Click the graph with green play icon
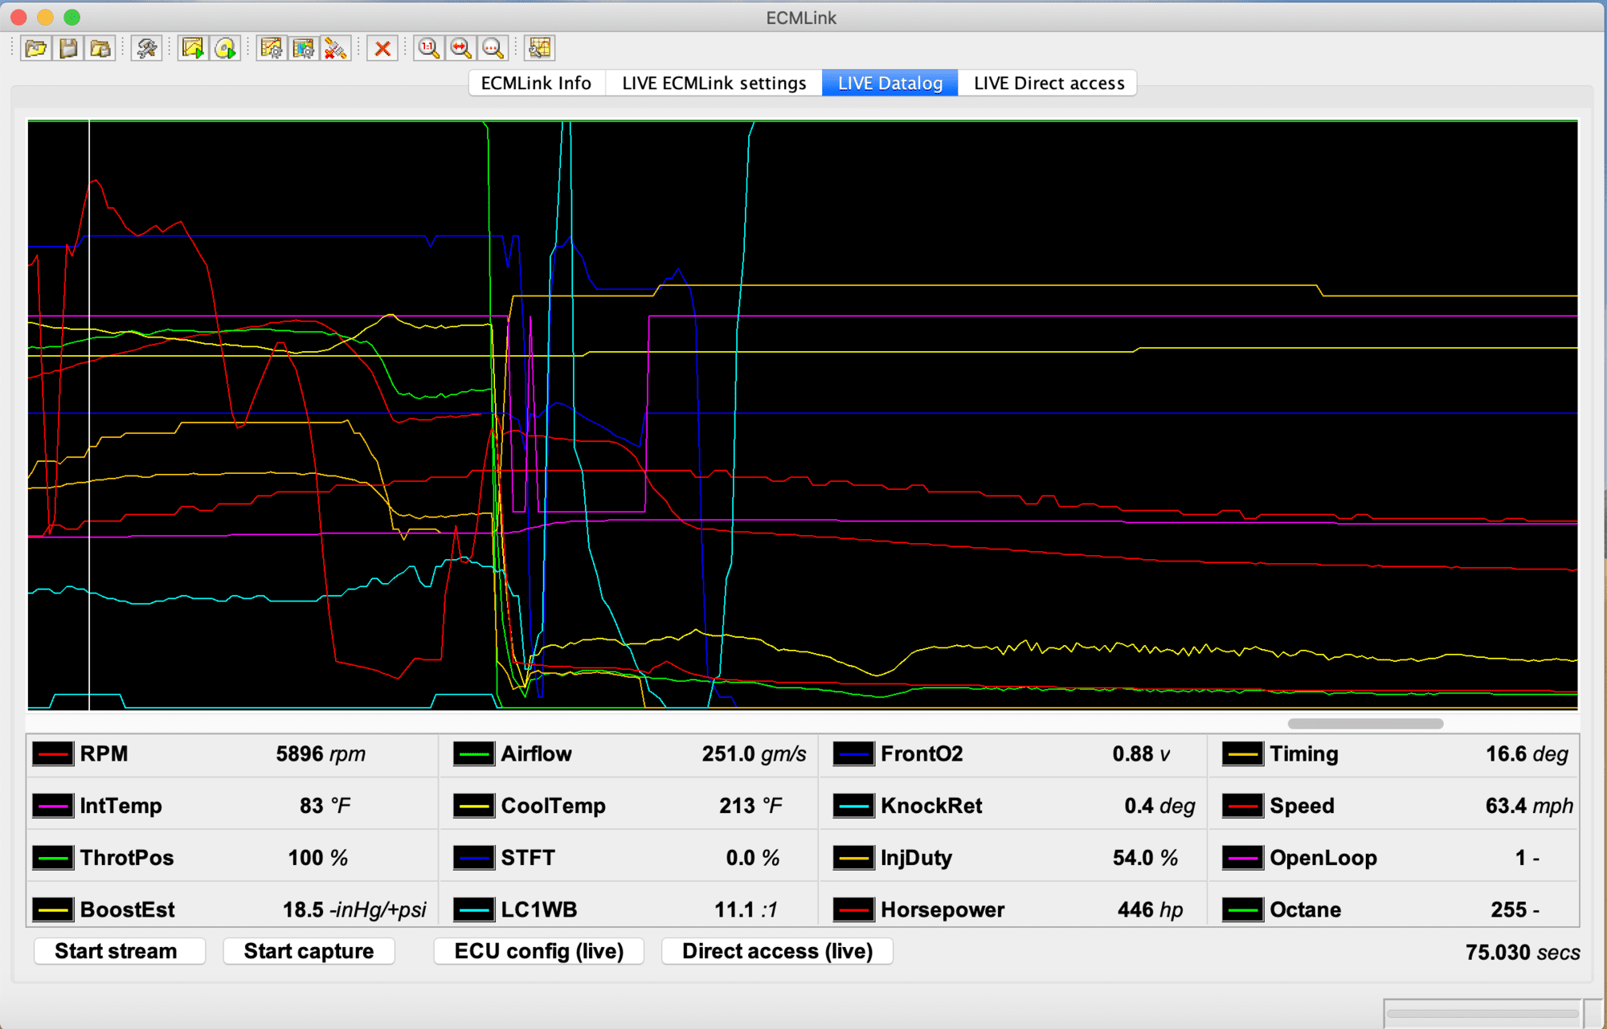Viewport: 1607px width, 1029px height. pyautogui.click(x=193, y=49)
